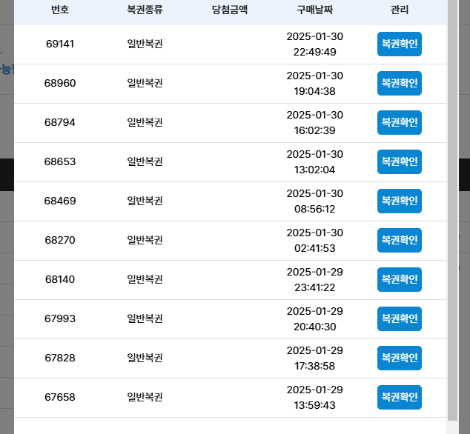Verify ticket 68140 with 복권확인 button
This screenshot has width=470, height=434.
[x=400, y=279]
